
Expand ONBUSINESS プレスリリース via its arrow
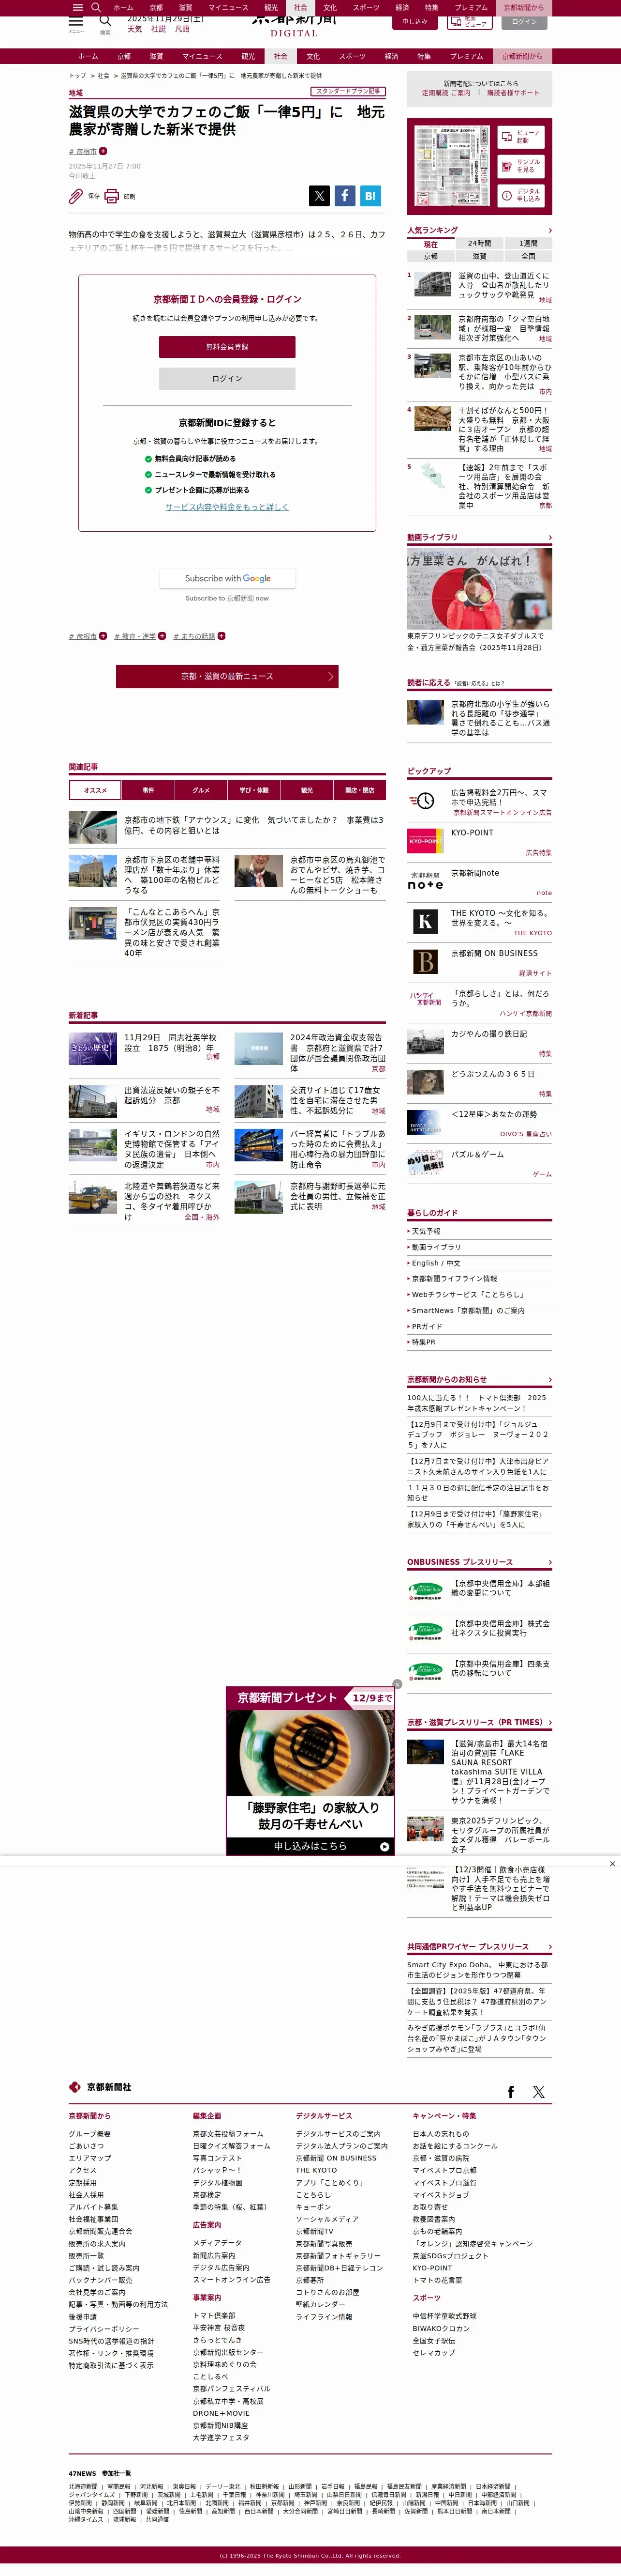(x=549, y=1561)
